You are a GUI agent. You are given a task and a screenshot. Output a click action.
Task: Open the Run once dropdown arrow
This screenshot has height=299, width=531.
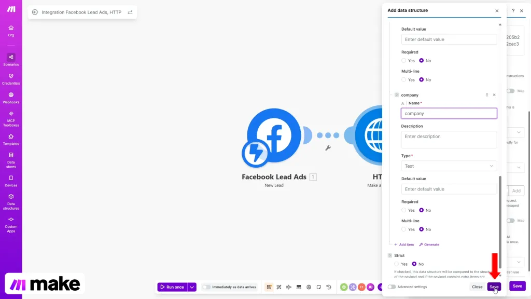tap(192, 287)
